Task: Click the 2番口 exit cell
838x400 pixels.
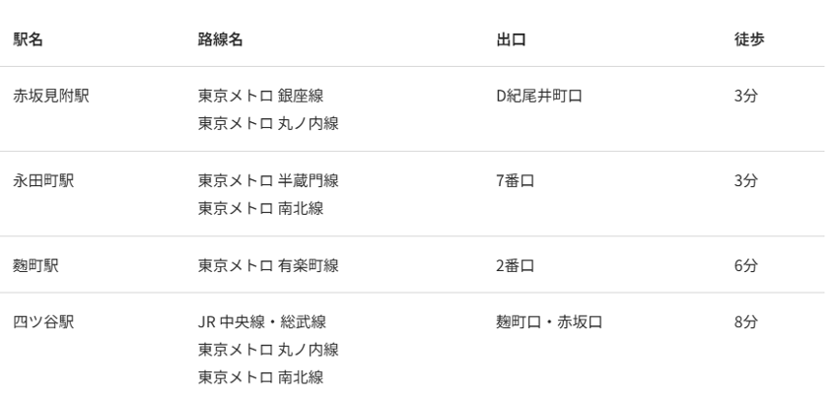Action: 516,265
